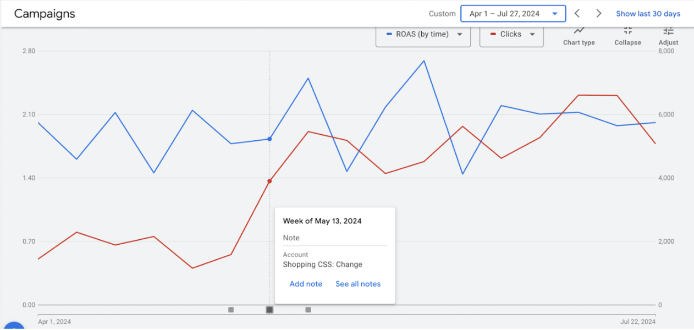Viewport: 694px width, 330px height.
Task: Click the blue ROAS data point on May 13
Action: pyautogui.click(x=269, y=139)
